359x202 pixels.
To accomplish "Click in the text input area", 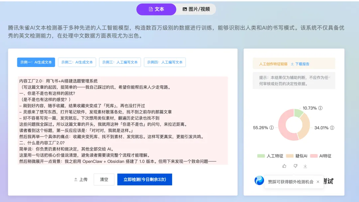I will pyautogui.click(x=123, y=120).
